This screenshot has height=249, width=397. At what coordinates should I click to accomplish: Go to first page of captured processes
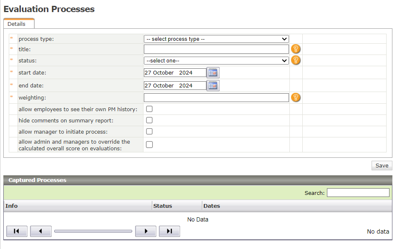[17, 231]
